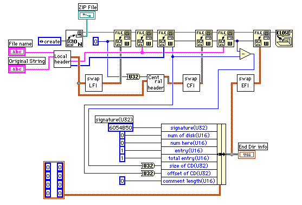Select the swap CFI subVI

click(x=191, y=83)
